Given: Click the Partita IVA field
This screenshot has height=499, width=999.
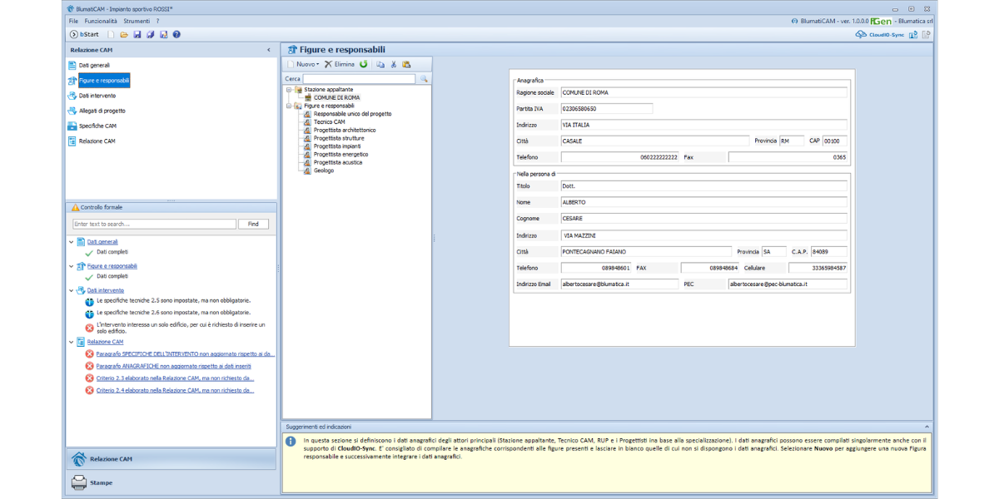Looking at the screenshot, I should pos(606,108).
